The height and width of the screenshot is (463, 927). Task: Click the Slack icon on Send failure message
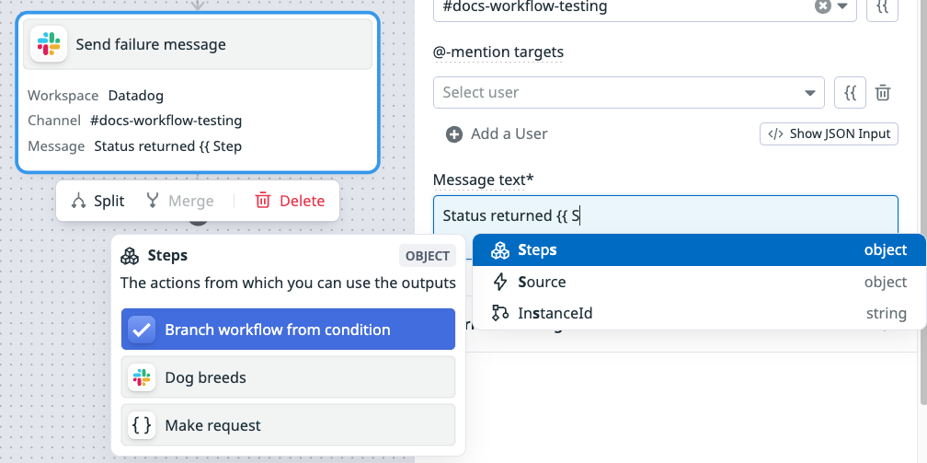tap(48, 44)
